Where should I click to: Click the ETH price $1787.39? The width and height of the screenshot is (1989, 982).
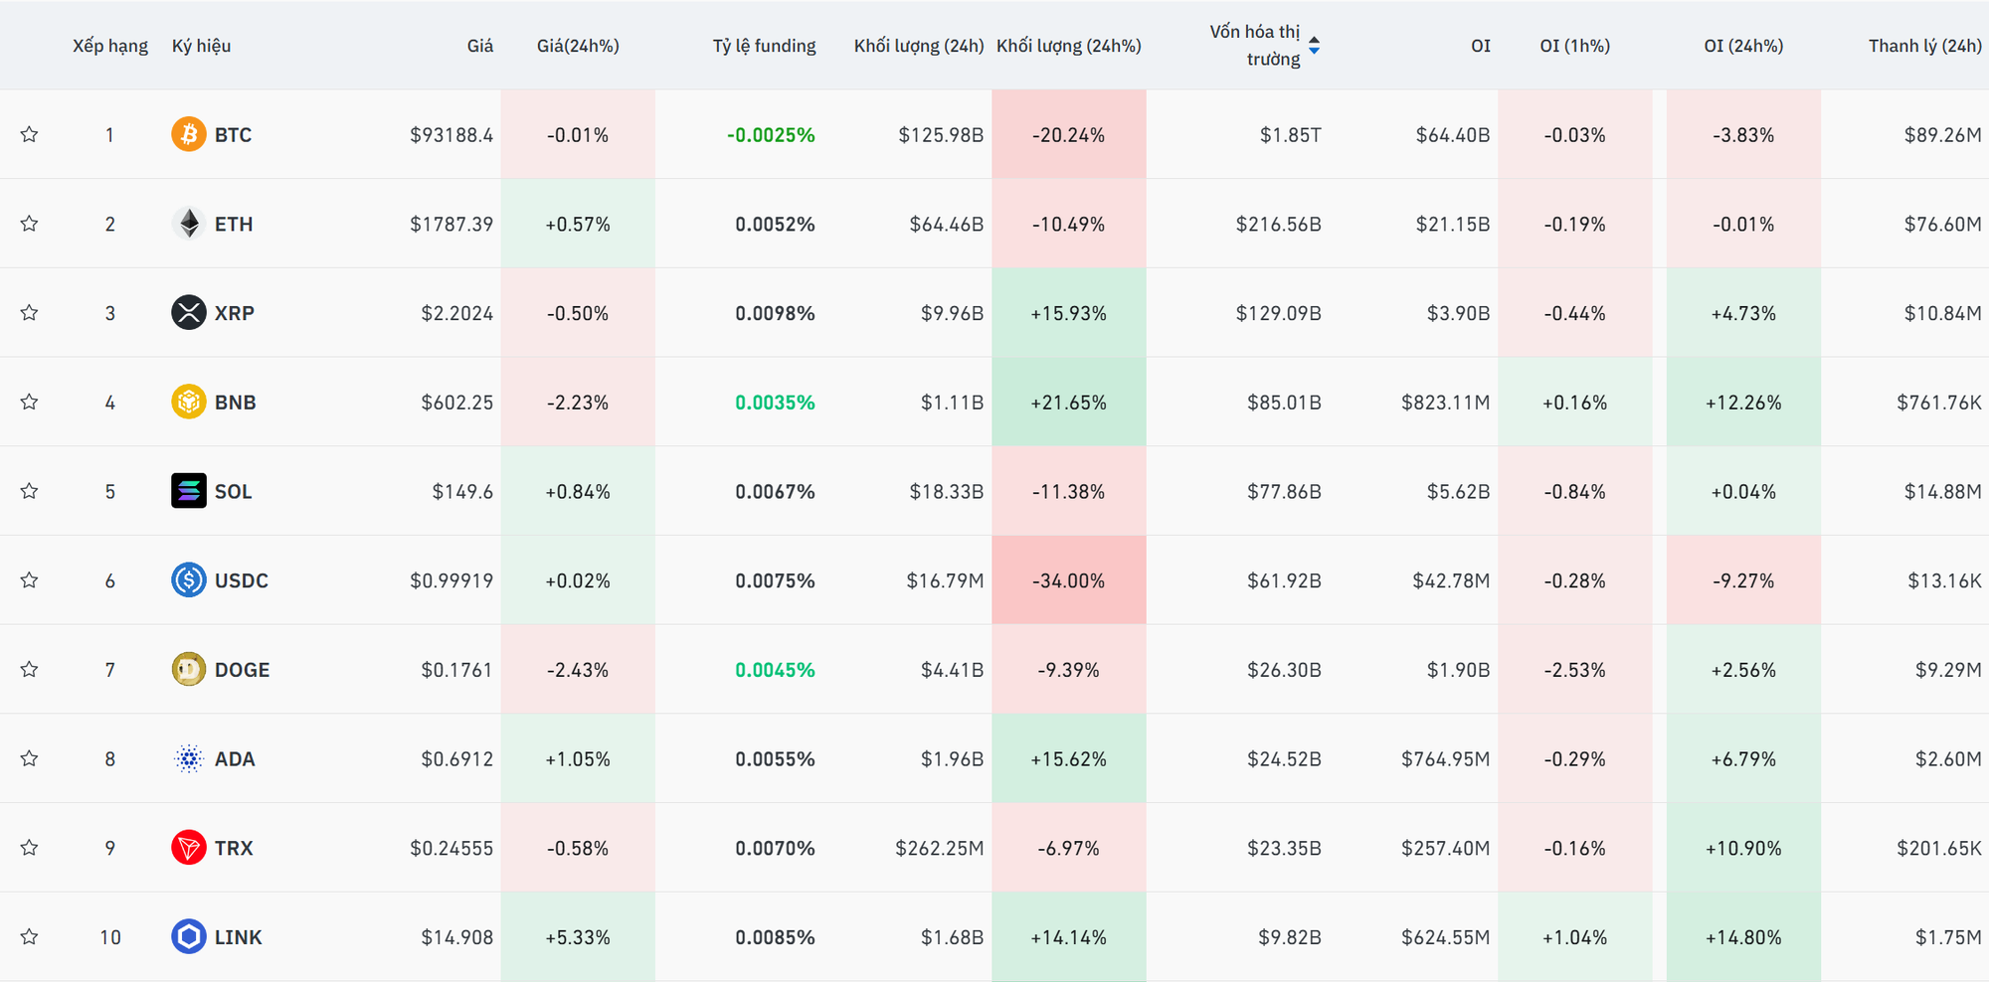(452, 224)
